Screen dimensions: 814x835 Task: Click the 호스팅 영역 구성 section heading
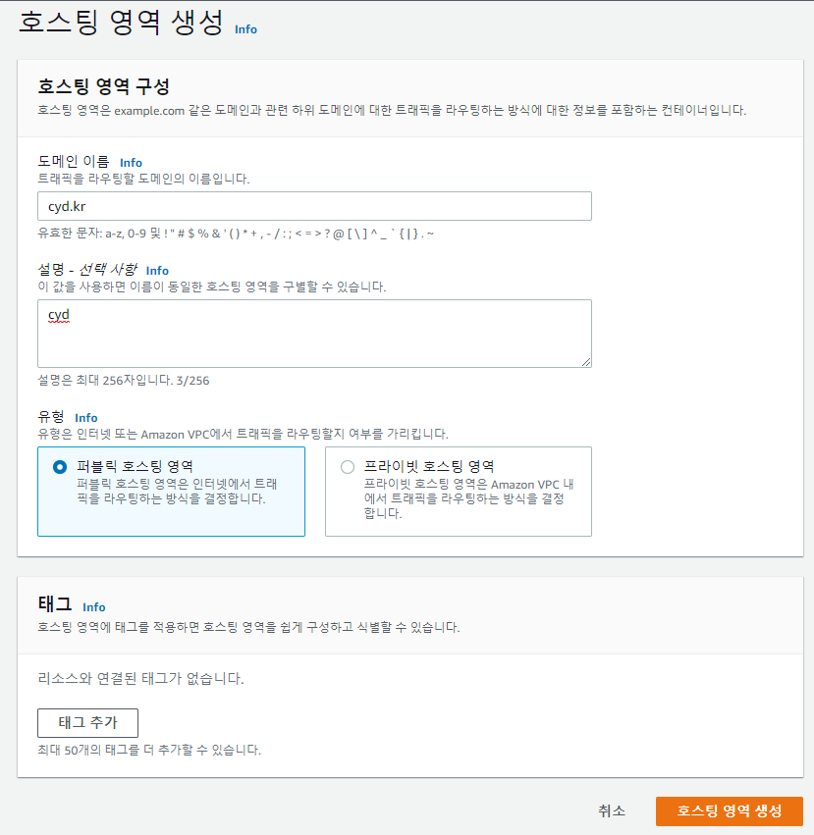click(x=103, y=86)
